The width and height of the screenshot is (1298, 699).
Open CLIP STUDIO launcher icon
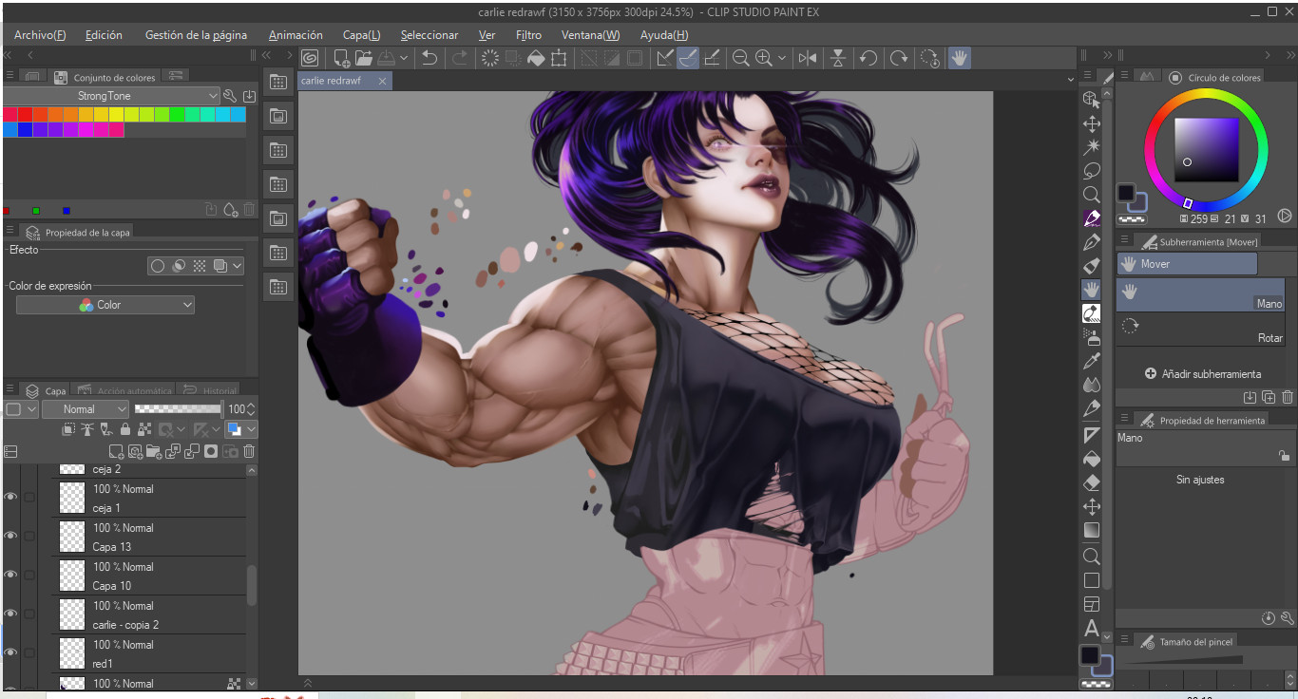point(309,58)
